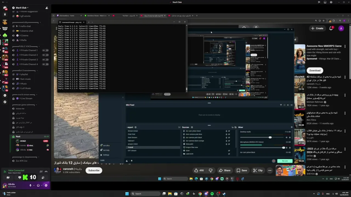Open Discord inbox icon in title bar

(x=325, y=2)
